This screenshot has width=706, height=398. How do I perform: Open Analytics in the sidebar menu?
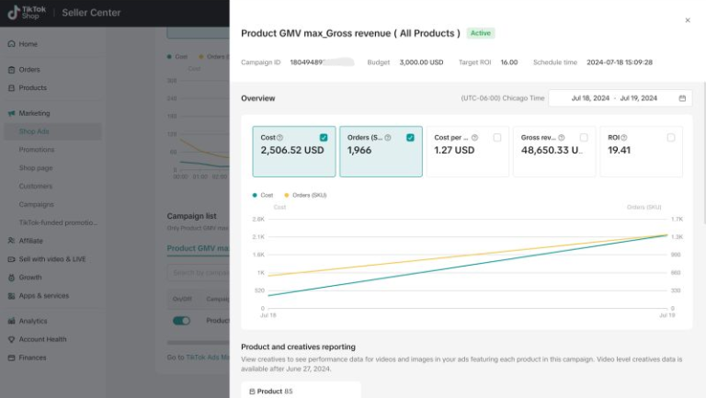(33, 321)
